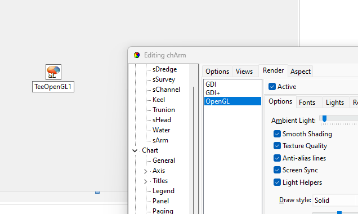The image size is (358, 214).
Task: Collapse the Chart tree node
Action: click(x=135, y=150)
